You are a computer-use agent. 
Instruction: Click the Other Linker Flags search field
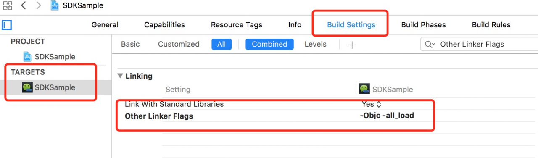(479, 44)
